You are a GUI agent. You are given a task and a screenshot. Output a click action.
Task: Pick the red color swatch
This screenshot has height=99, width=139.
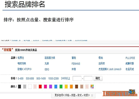(40, 87)
